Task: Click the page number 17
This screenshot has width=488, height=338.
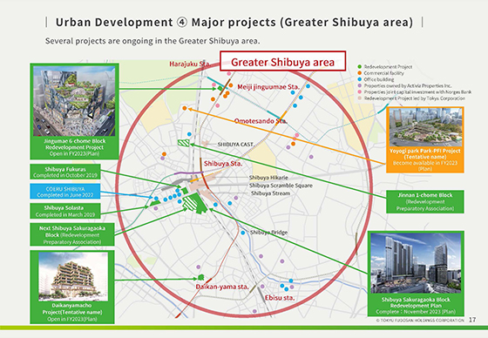Action: tap(472, 320)
